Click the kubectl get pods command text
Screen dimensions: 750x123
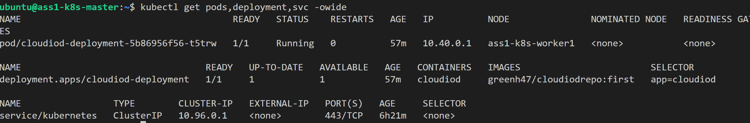(243, 7)
